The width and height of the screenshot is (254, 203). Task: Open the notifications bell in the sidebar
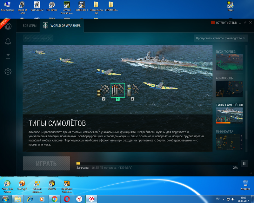(8, 41)
